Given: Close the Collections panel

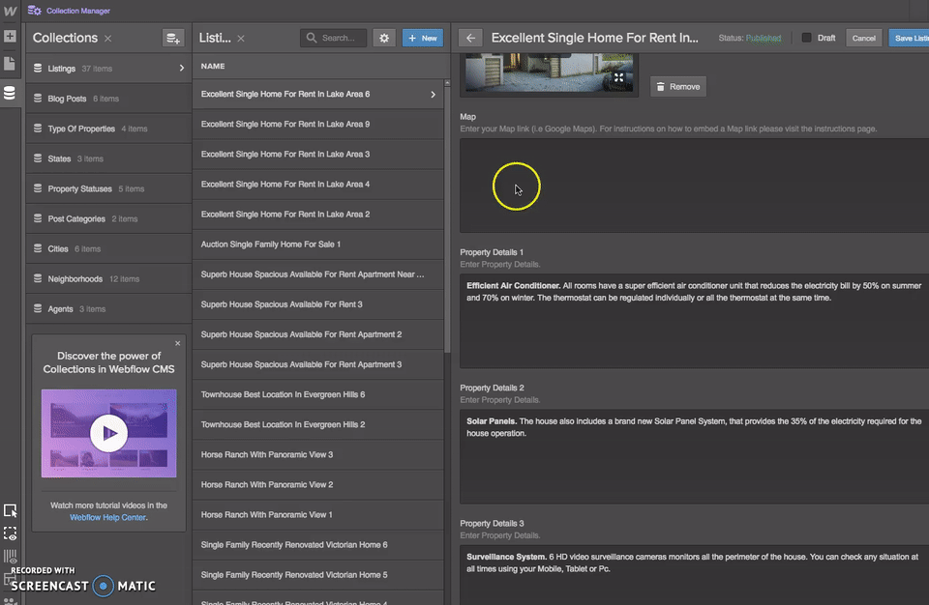Looking at the screenshot, I should pyautogui.click(x=108, y=38).
